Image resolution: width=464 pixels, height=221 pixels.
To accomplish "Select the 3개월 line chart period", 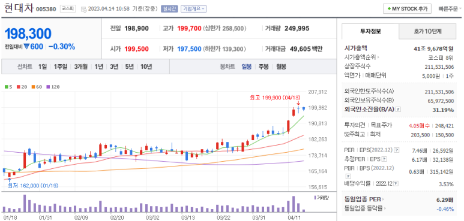I will [81, 66].
